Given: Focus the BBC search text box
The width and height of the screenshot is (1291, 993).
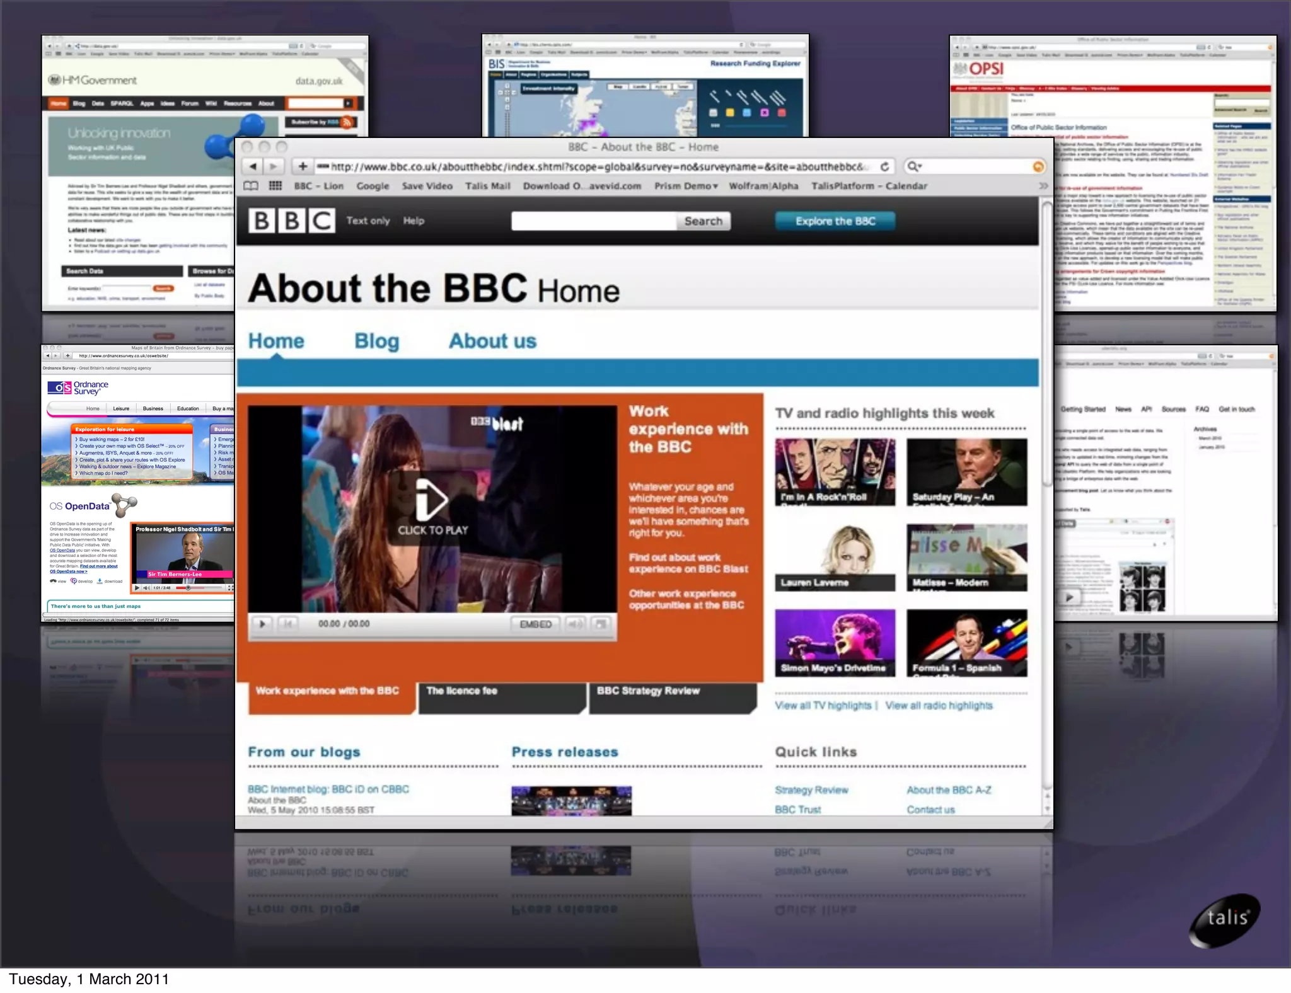Looking at the screenshot, I should (x=594, y=221).
